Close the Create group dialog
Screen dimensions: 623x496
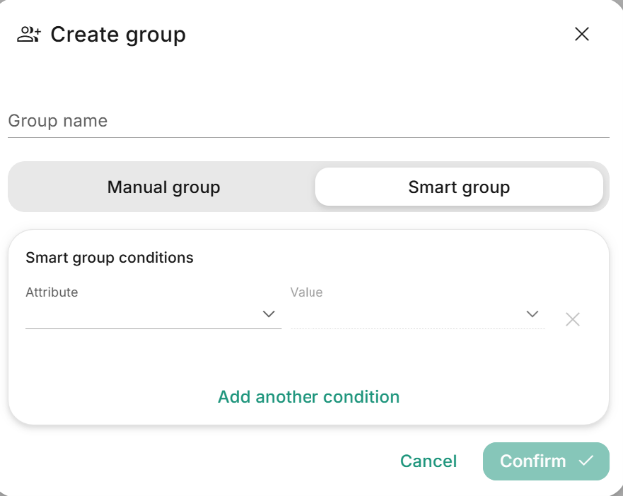[582, 34]
